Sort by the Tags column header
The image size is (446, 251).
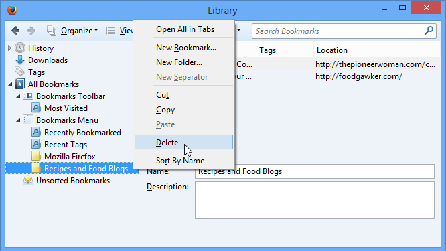point(285,50)
